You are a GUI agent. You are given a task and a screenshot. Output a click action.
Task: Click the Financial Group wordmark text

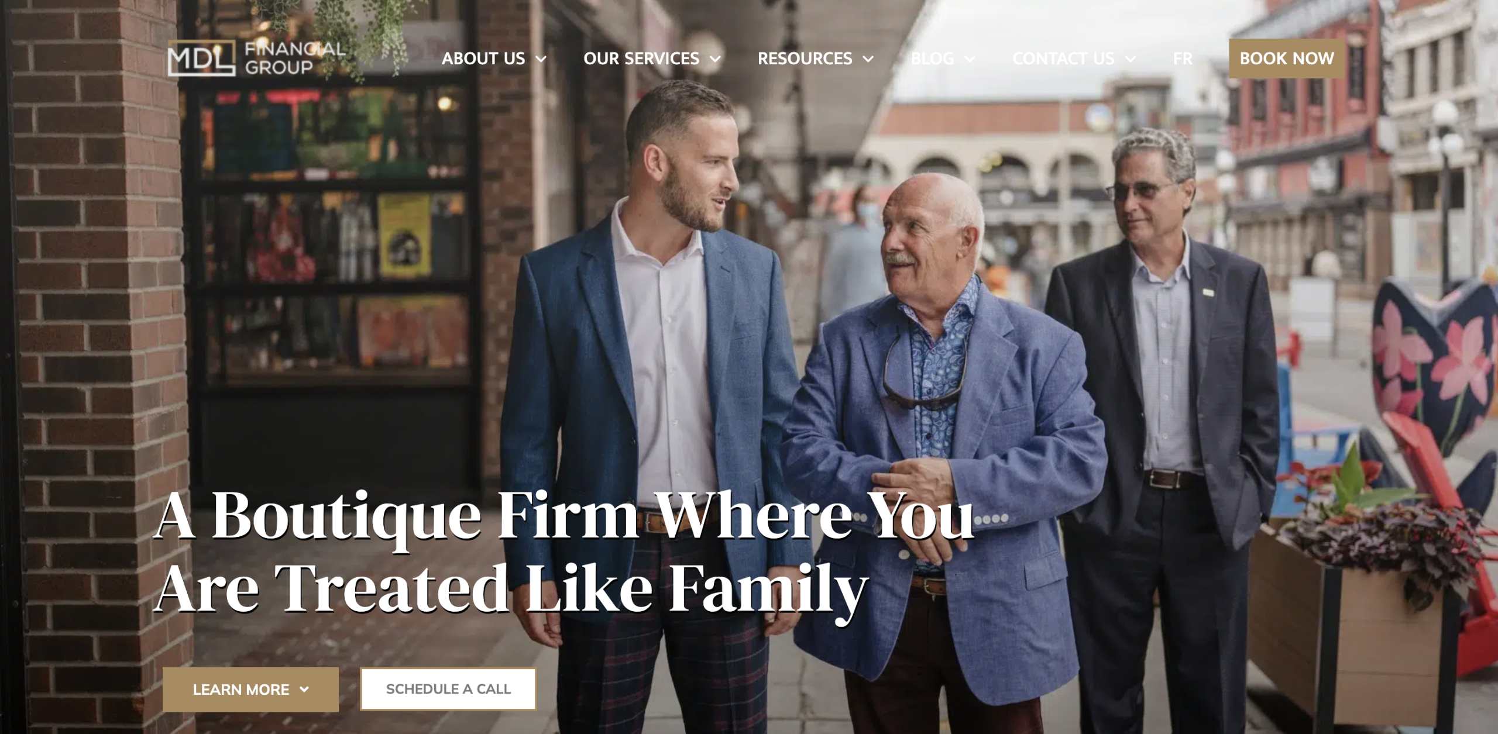(295, 58)
